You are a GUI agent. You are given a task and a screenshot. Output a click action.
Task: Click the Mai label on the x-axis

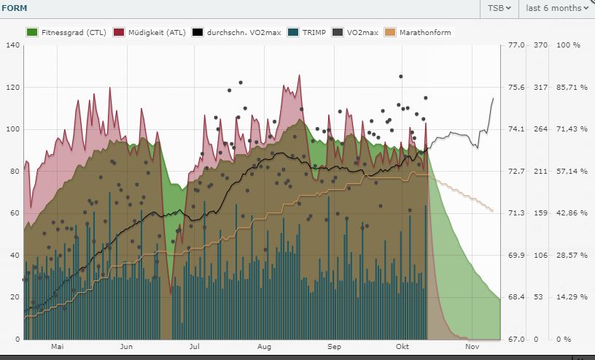point(58,348)
